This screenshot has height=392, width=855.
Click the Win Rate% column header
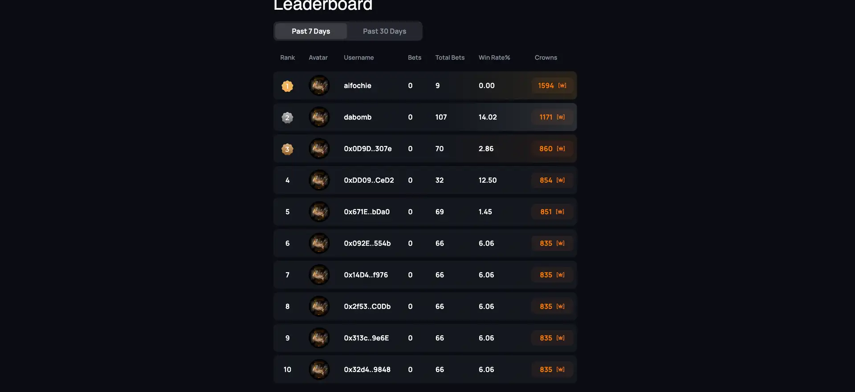[x=494, y=57]
